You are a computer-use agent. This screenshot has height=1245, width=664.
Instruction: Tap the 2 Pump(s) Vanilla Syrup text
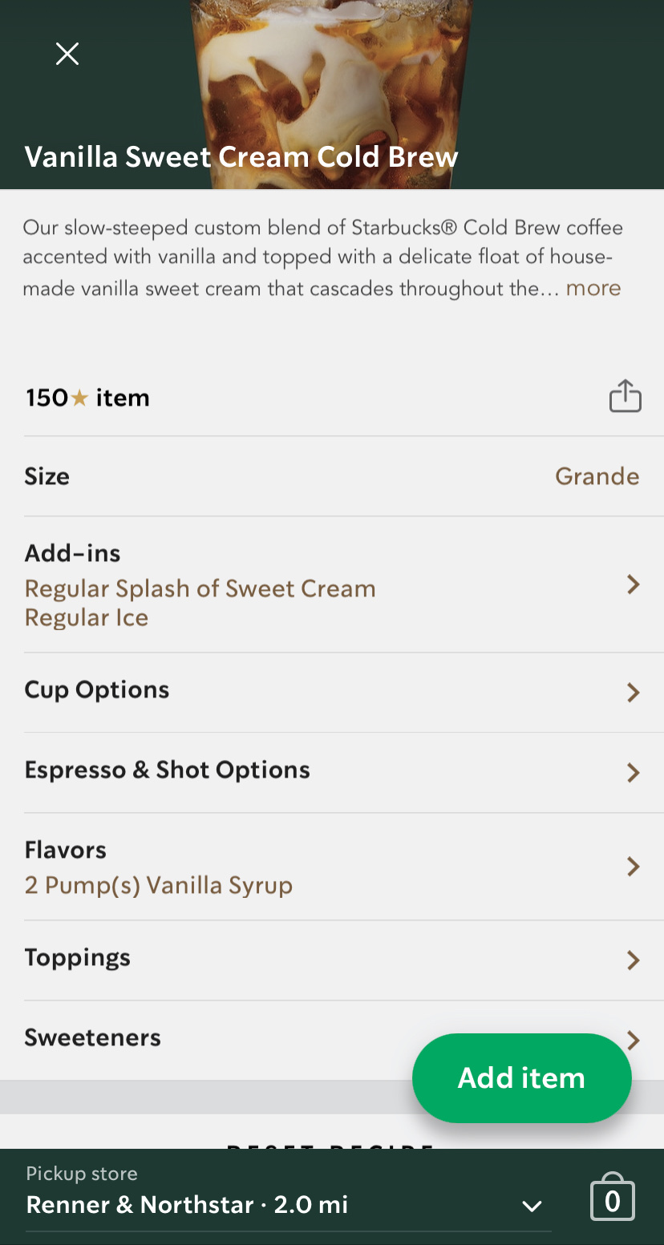159,885
